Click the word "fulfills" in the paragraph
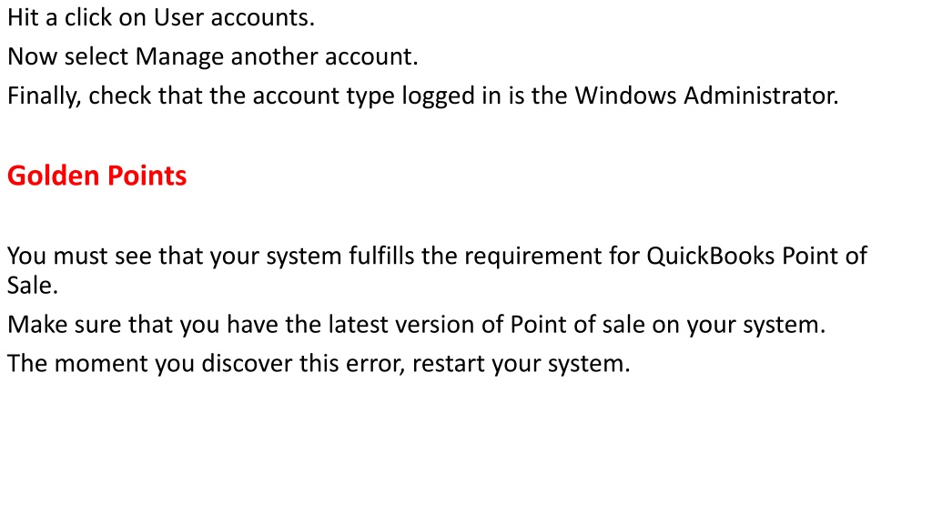 (381, 256)
